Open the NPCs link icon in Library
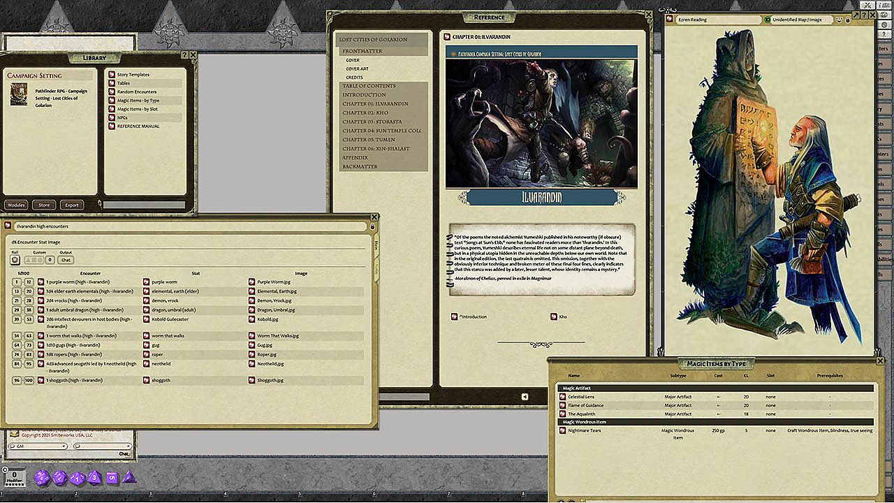The width and height of the screenshot is (894, 503). 111,117
